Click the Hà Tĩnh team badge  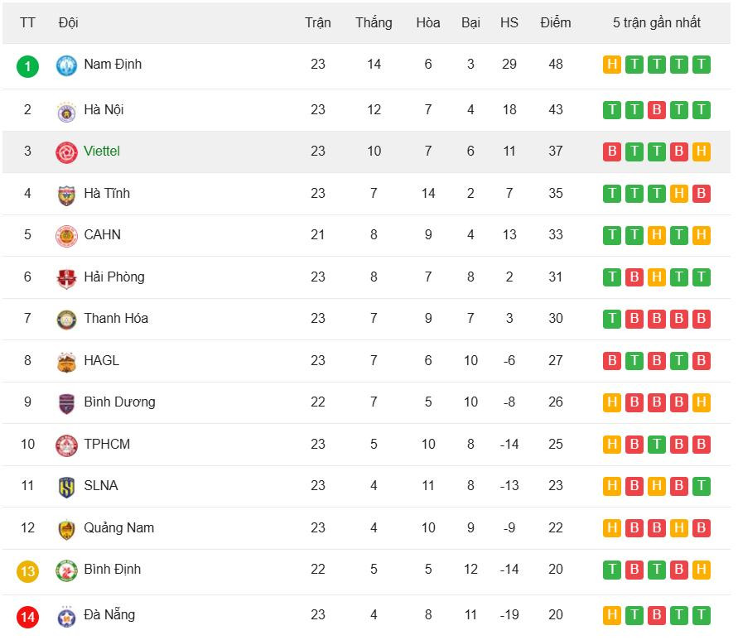pyautogui.click(x=66, y=195)
